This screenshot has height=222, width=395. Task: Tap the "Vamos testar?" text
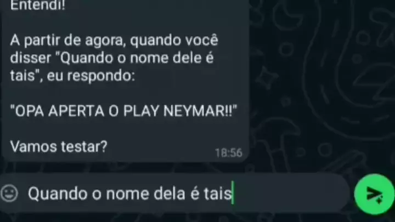point(59,146)
